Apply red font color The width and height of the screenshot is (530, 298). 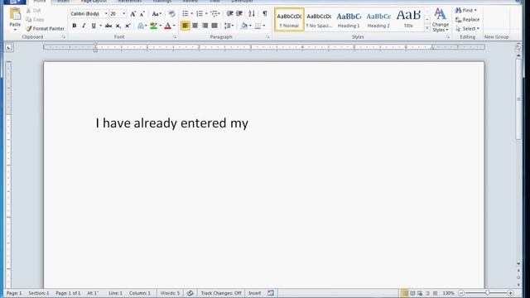(x=167, y=26)
